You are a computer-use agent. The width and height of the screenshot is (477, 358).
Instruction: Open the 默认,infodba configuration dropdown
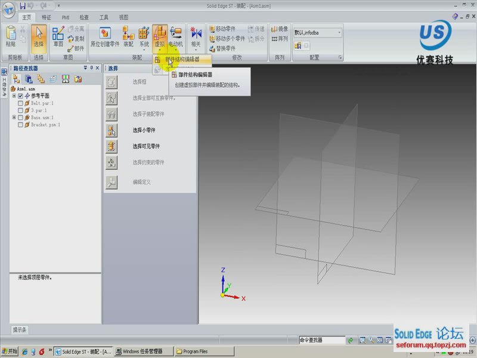click(x=339, y=33)
